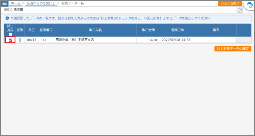Viewport: 255px width, 136px height.
Task: Click the 受信データ一覧 breadcrumb text
Action: (73, 3)
